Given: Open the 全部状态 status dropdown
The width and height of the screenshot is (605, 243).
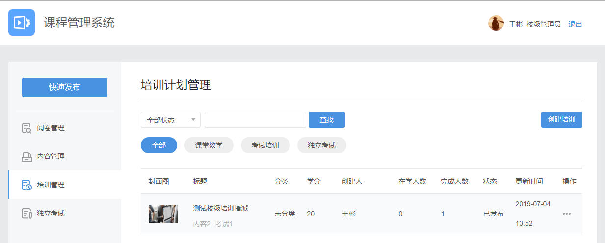Looking at the screenshot, I should [170, 120].
